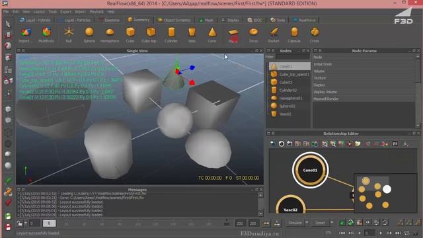
Task: Open the RealWave shelf tab
Action: point(304,20)
